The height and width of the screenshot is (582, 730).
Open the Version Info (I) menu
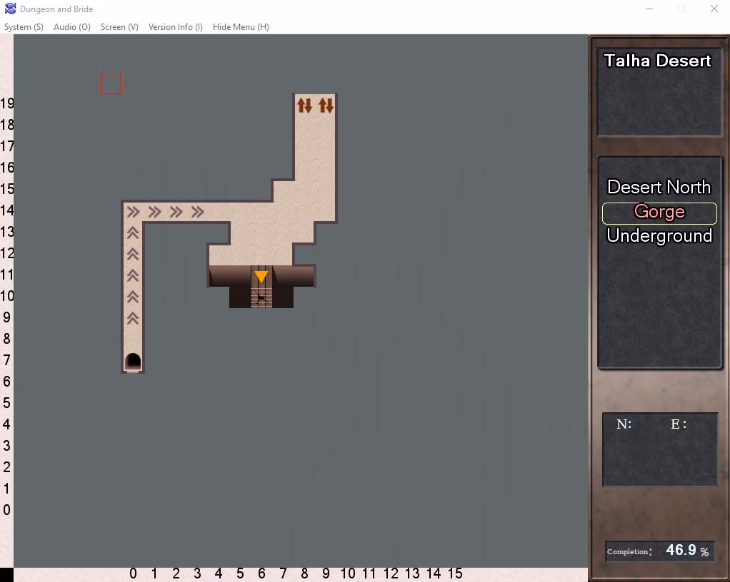pos(176,27)
